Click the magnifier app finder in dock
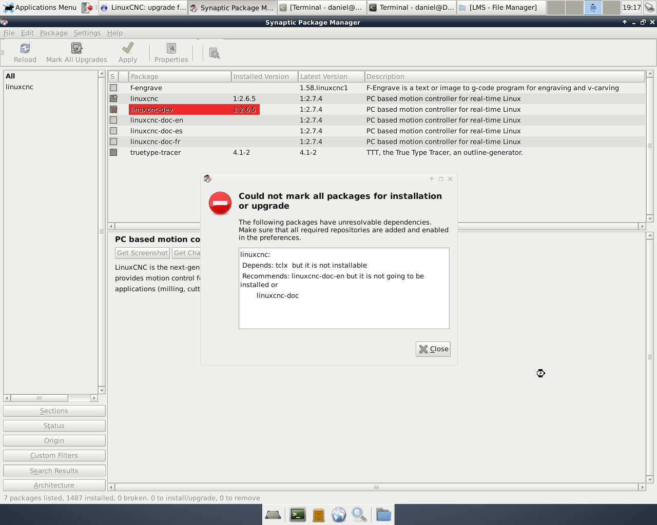This screenshot has width=657, height=525. coord(359,515)
